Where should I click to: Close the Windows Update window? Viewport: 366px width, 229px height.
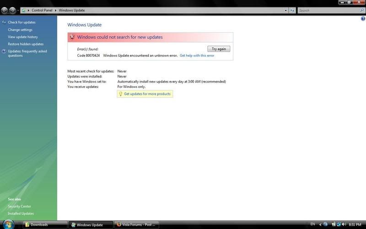tap(359, 2)
